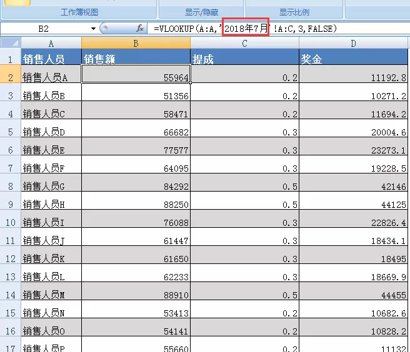Select cell with value 61650

coord(136,255)
